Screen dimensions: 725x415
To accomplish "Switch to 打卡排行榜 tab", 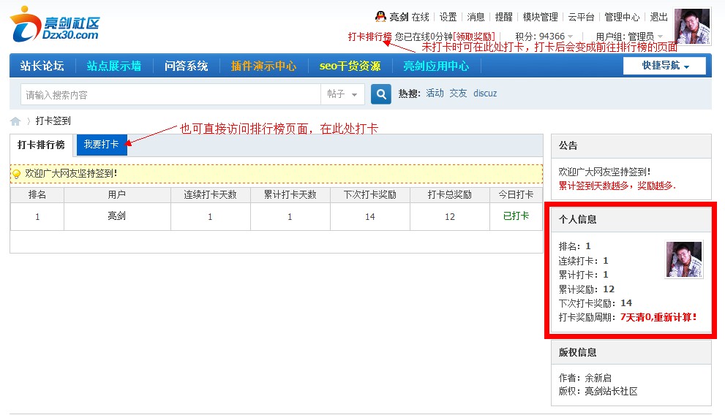I will coord(41,145).
